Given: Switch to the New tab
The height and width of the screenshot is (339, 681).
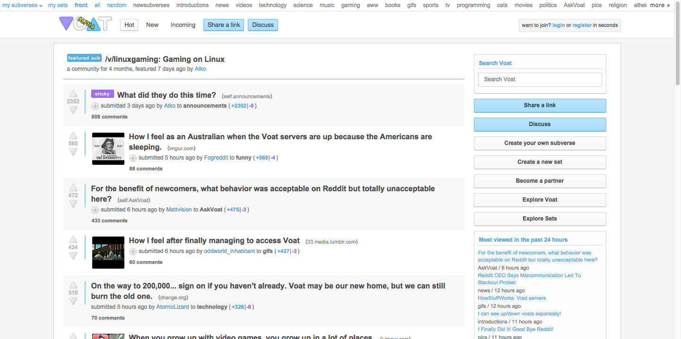Looking at the screenshot, I should (x=152, y=25).
